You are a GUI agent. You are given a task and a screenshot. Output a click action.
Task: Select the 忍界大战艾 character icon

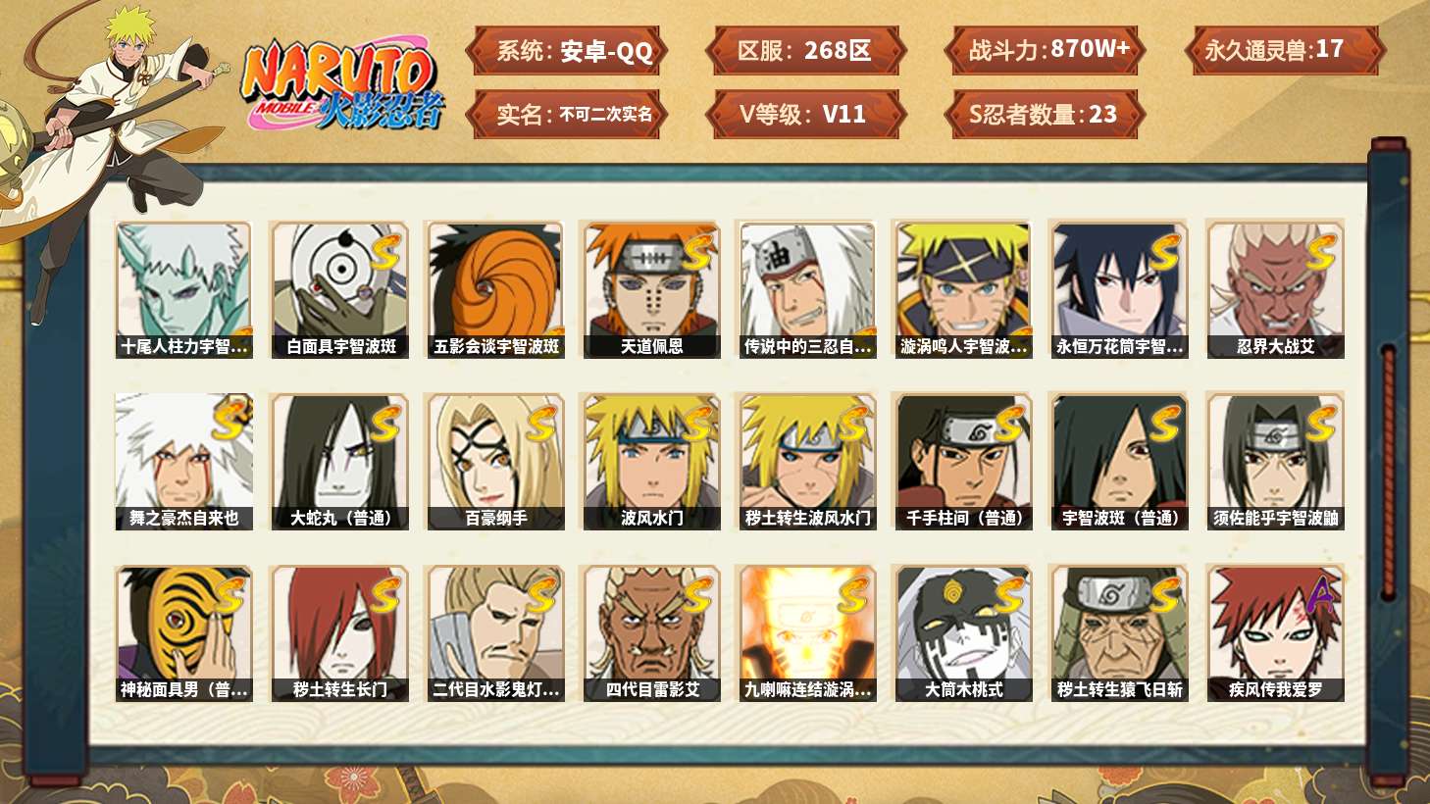click(x=1275, y=289)
